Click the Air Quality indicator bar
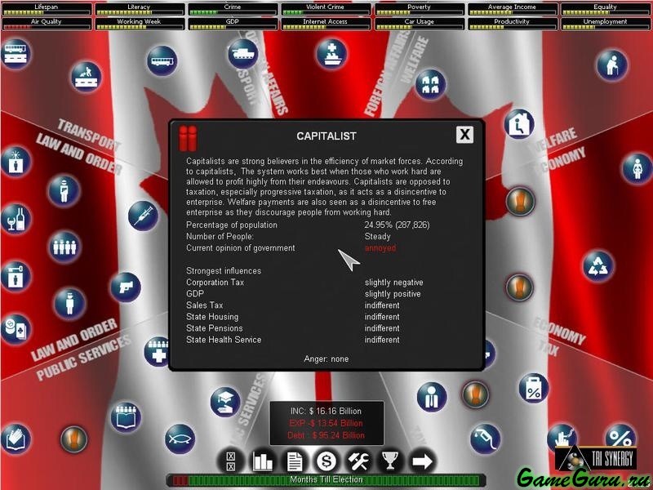This screenshot has height=490, width=653. pos(47,24)
